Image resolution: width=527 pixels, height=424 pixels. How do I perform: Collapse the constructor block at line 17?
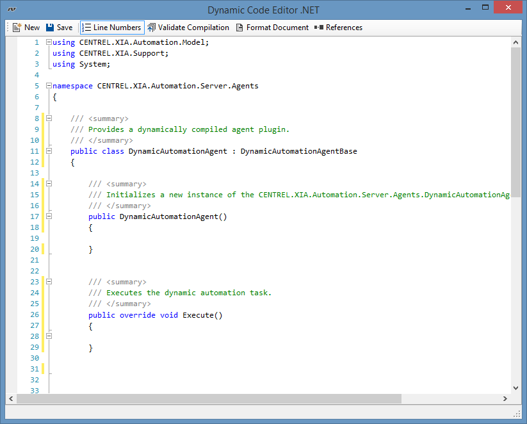coord(49,216)
